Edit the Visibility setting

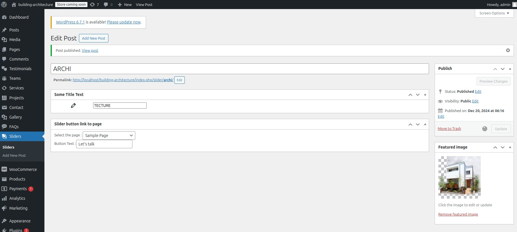pos(475,101)
